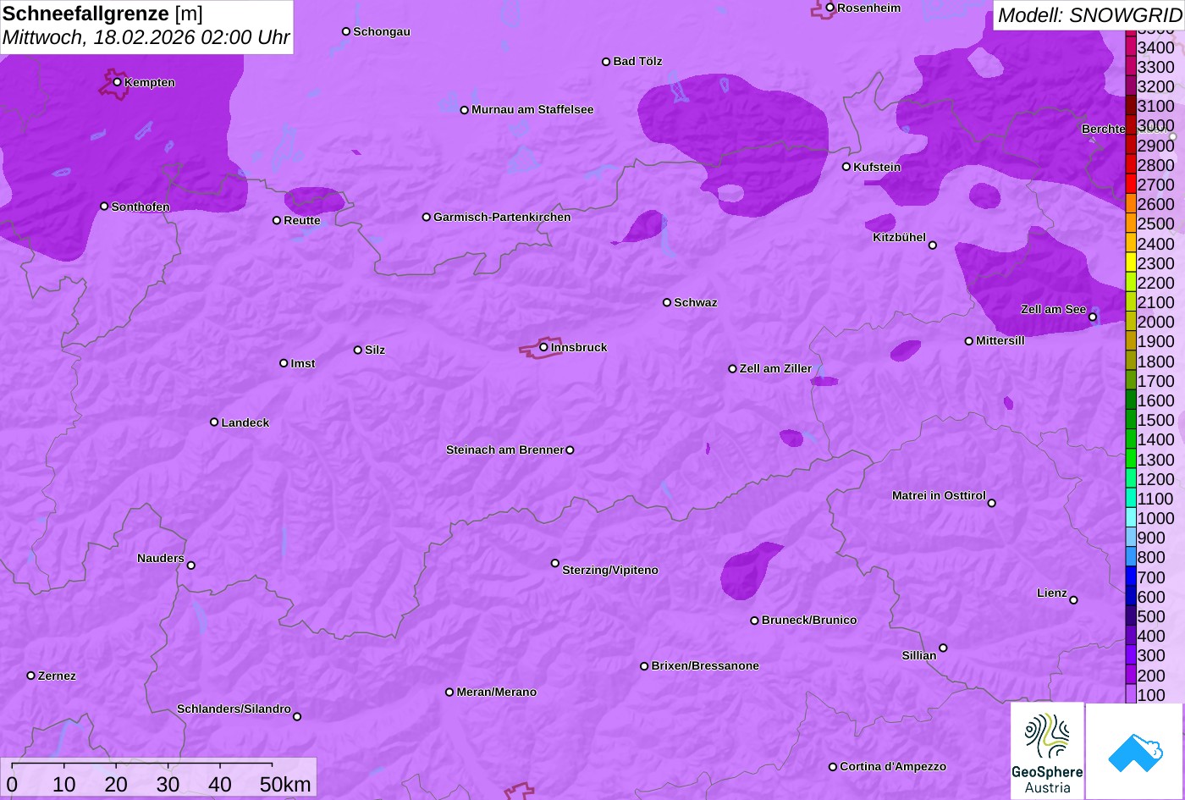The height and width of the screenshot is (800, 1185).
Task: Click the 1500 m green legend swatch
Action: tap(1131, 420)
